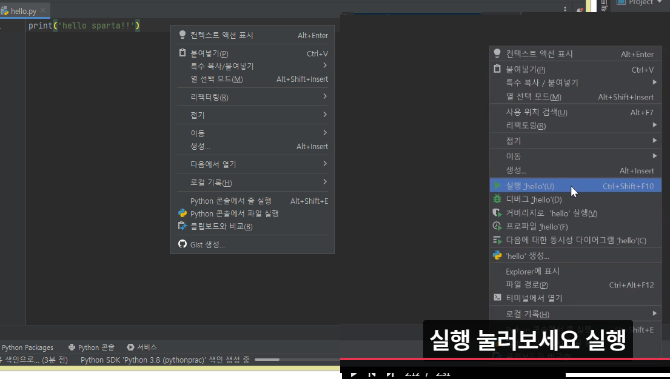The height and width of the screenshot is (379, 670).
Task: Open the Python Packages tool window tab
Action: [x=27, y=347]
